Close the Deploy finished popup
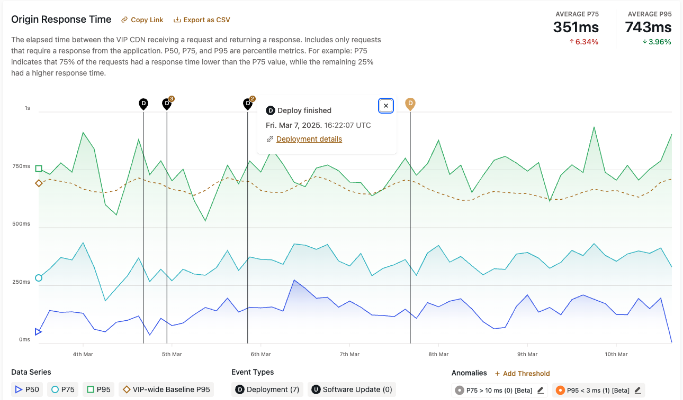 386,106
